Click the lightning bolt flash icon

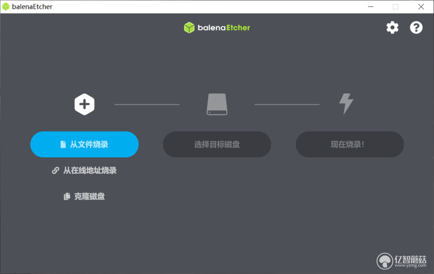(x=346, y=104)
